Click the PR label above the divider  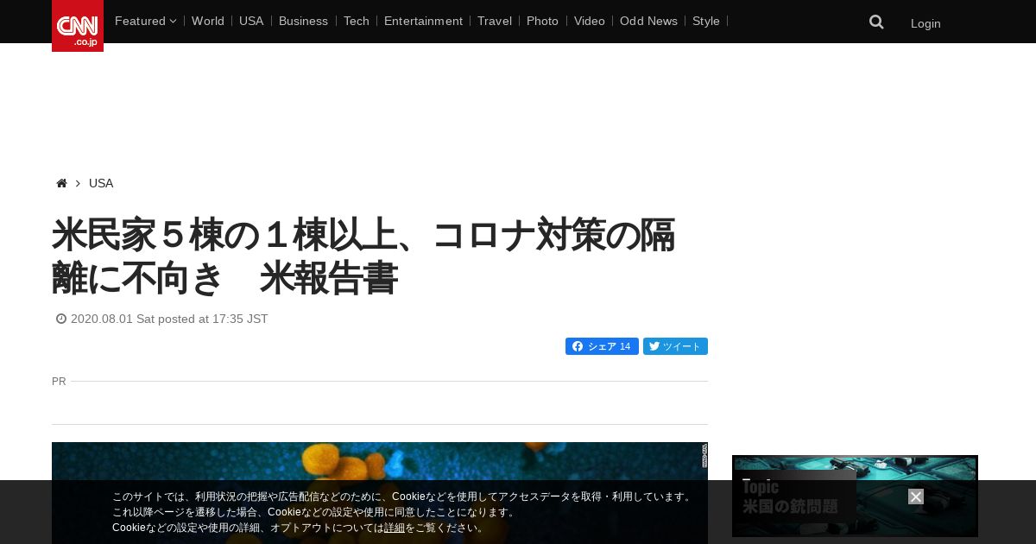59,381
